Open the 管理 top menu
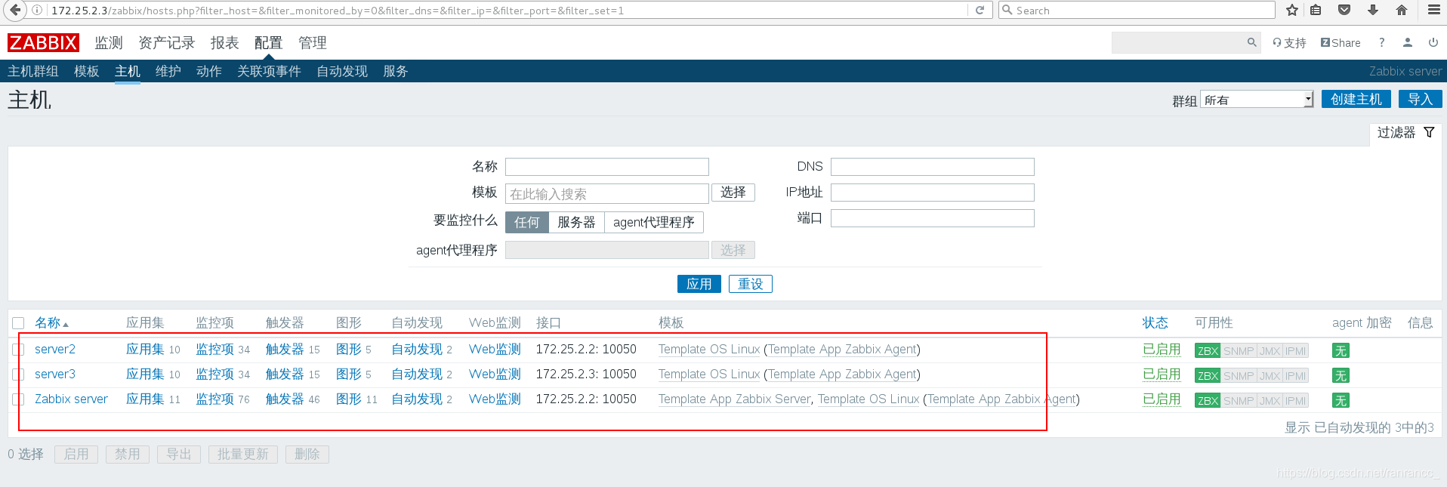The width and height of the screenshot is (1447, 487). 313,43
